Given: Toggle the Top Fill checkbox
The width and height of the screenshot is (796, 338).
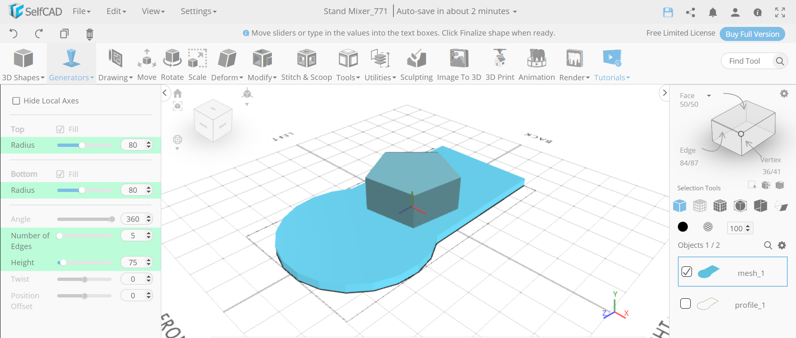Looking at the screenshot, I should pyautogui.click(x=60, y=129).
